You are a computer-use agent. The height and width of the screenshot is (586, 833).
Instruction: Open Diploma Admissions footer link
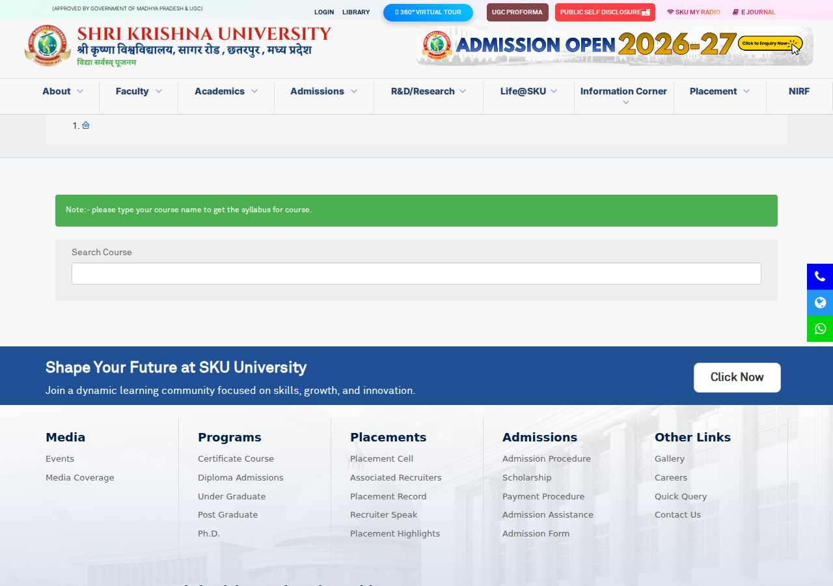pyautogui.click(x=241, y=478)
